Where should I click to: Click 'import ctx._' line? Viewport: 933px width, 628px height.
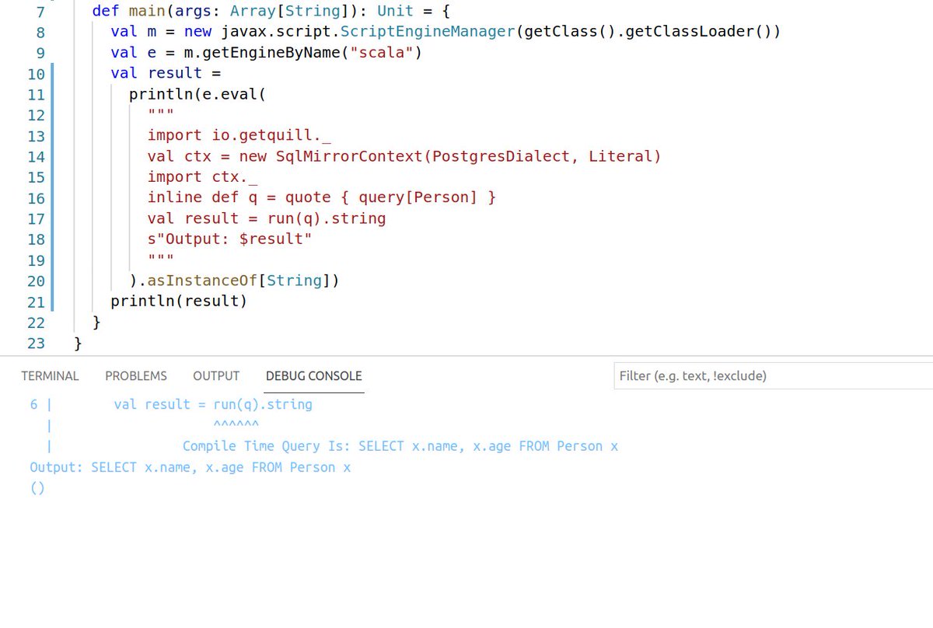coord(202,176)
